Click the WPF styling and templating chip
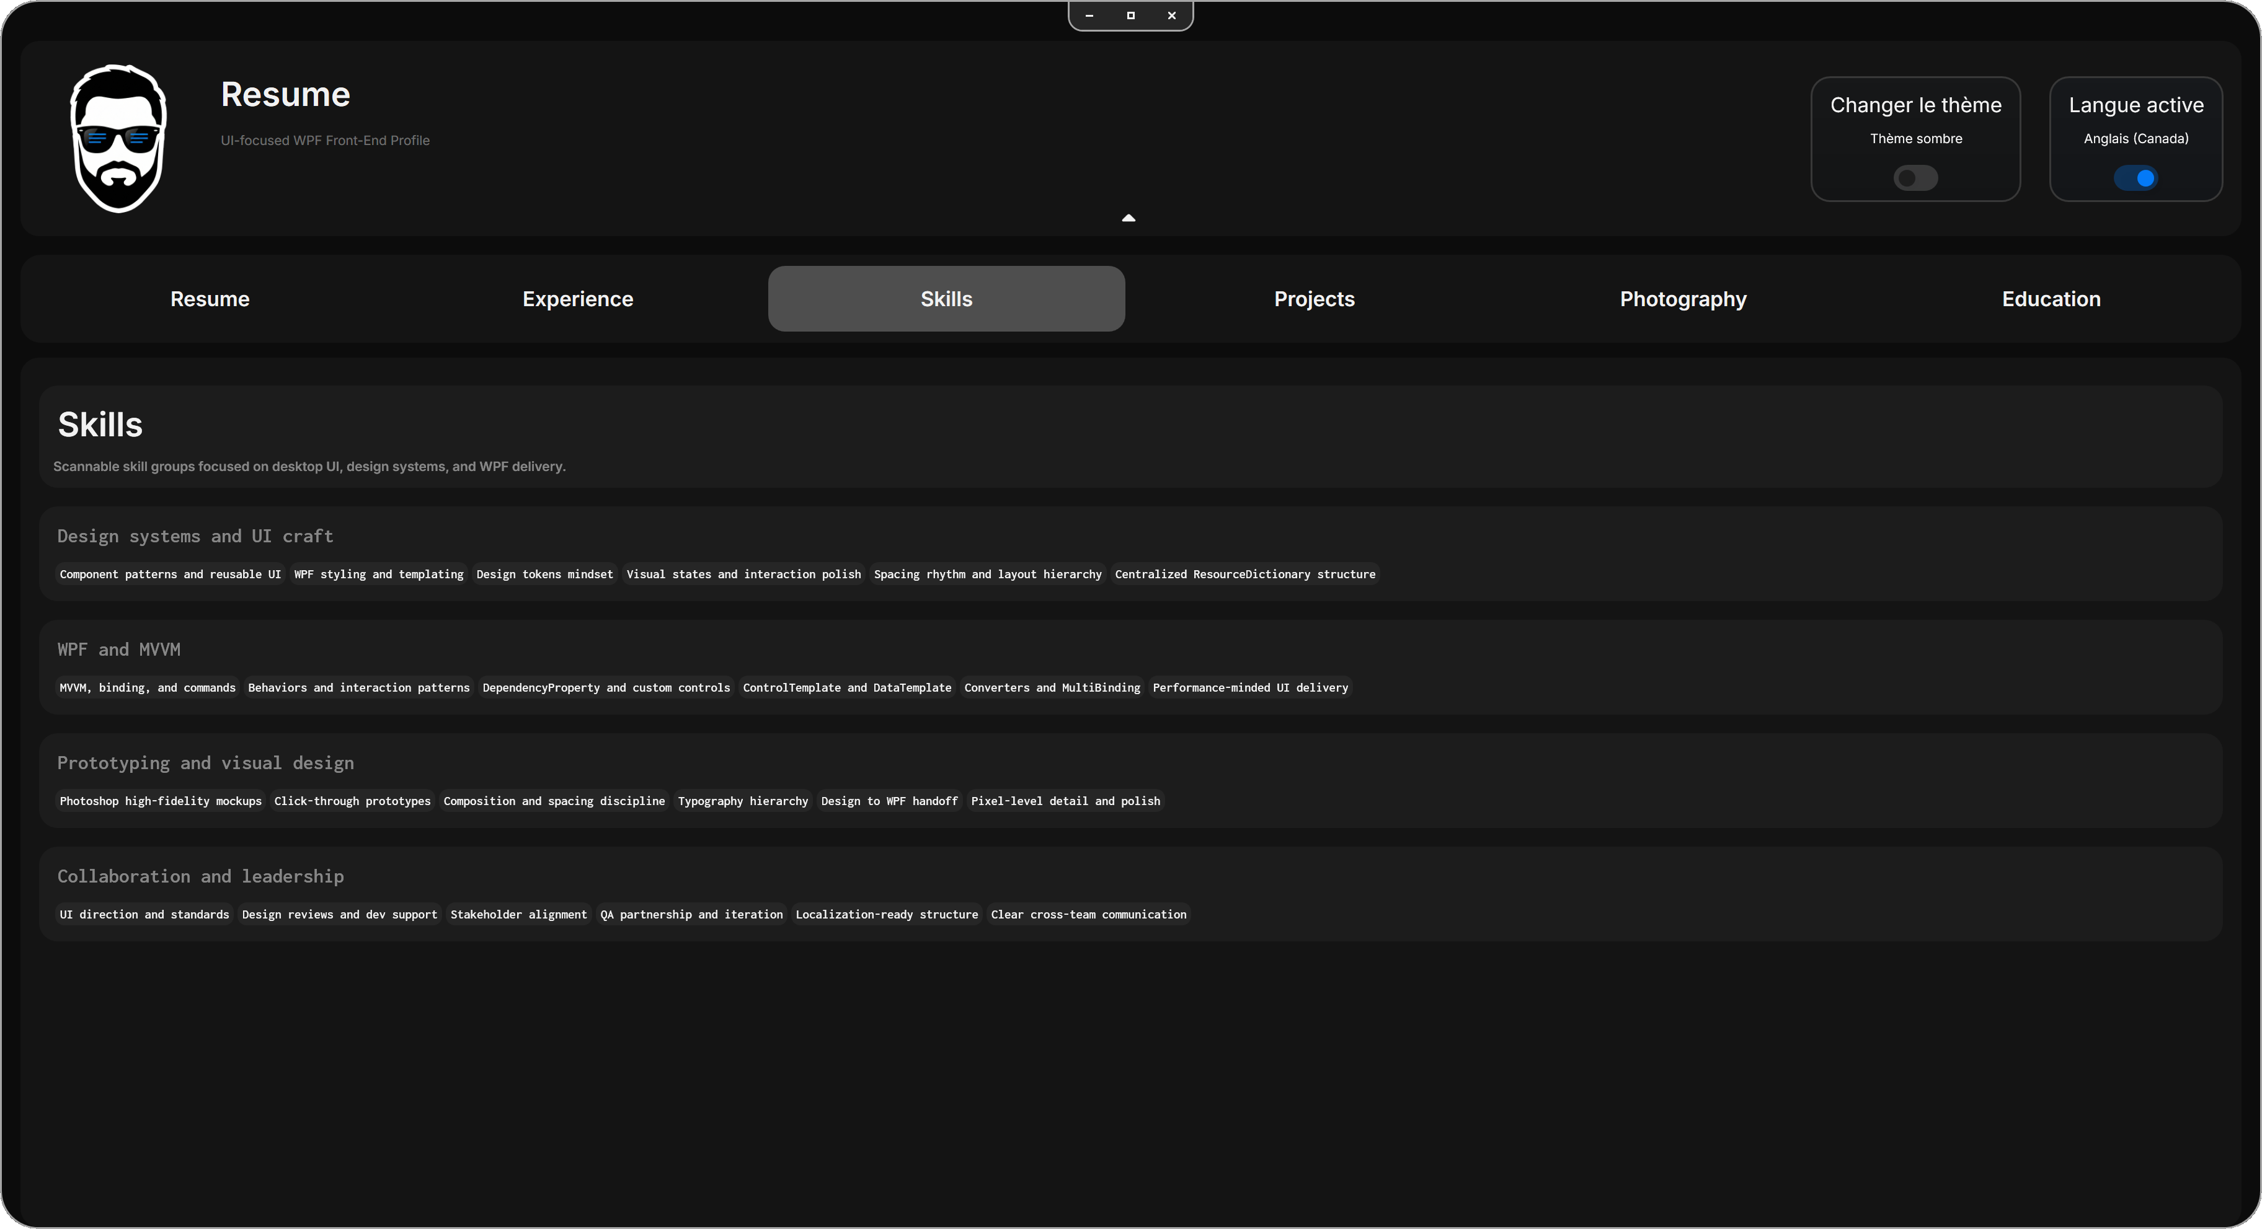2262x1229 pixels. point(378,574)
